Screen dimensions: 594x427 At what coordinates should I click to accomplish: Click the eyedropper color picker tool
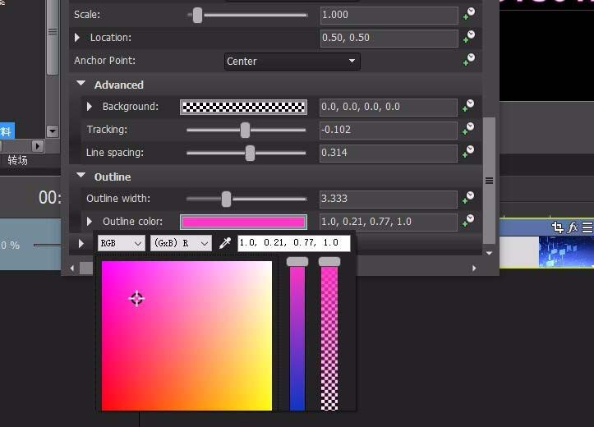(x=224, y=243)
